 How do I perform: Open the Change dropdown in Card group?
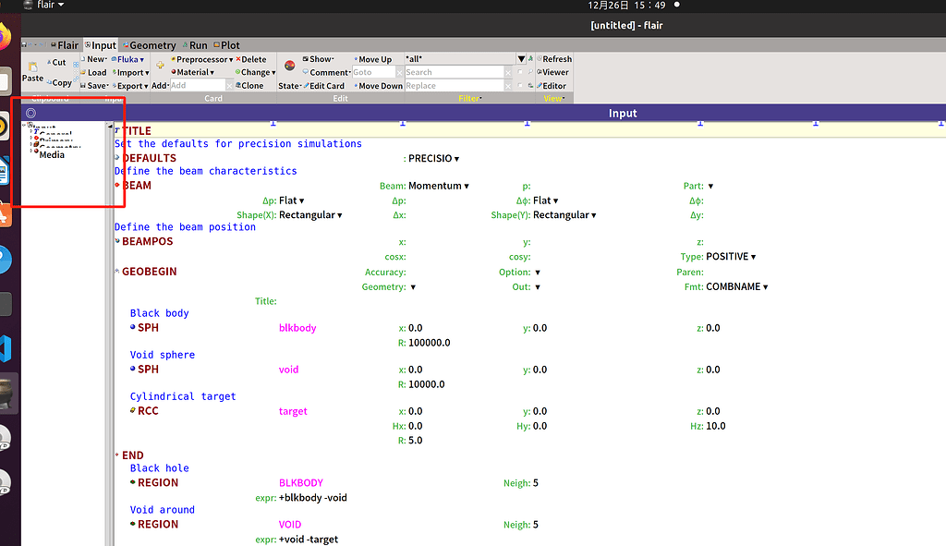point(256,72)
